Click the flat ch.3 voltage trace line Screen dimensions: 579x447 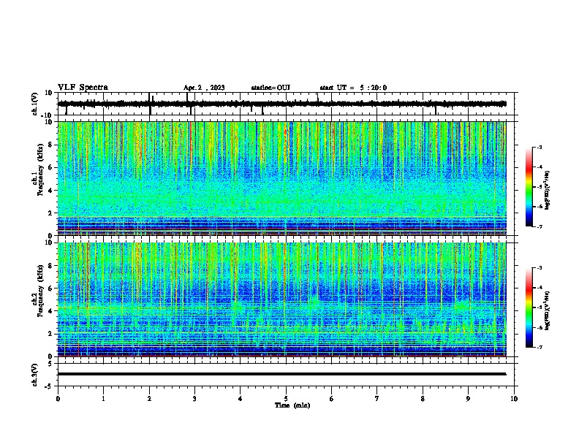point(281,374)
